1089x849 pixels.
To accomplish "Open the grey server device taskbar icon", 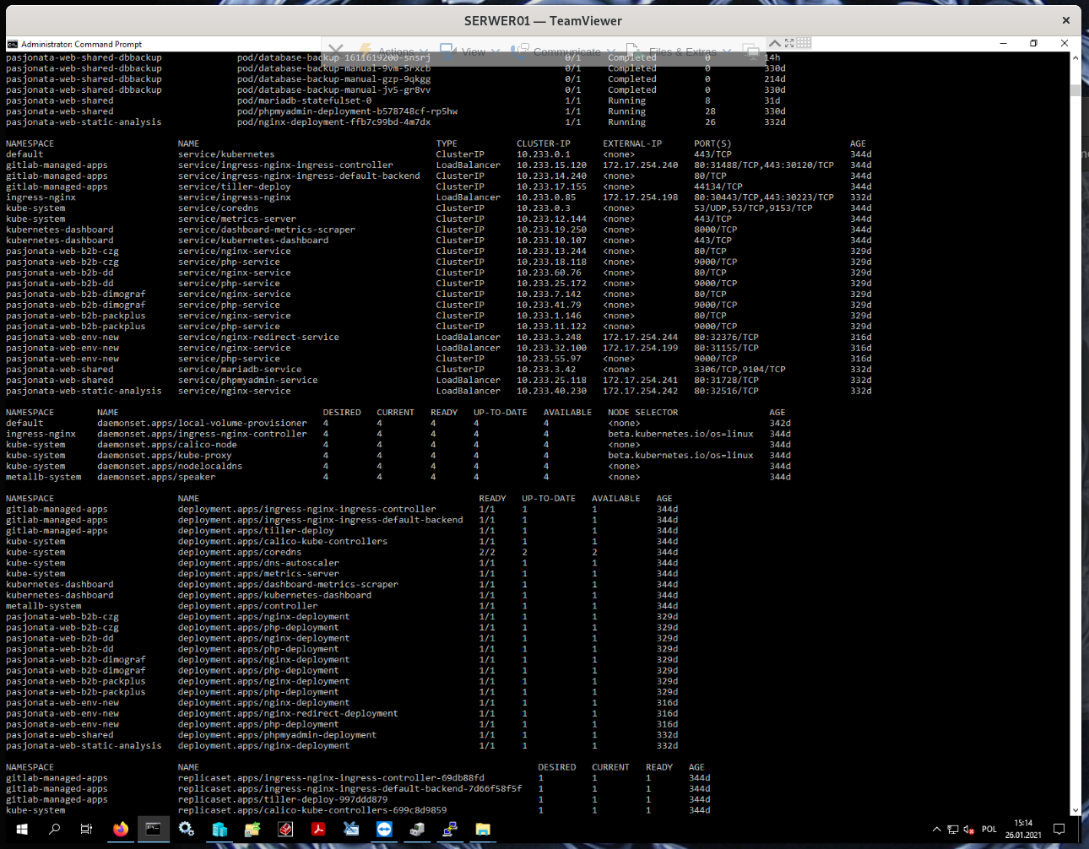I will tap(417, 830).
